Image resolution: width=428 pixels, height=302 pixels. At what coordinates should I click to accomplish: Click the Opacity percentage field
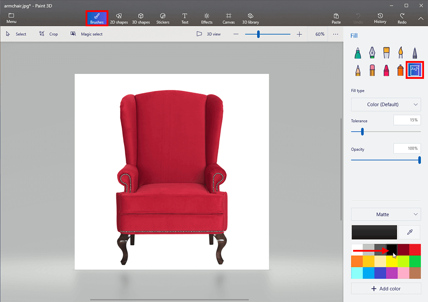point(407,148)
